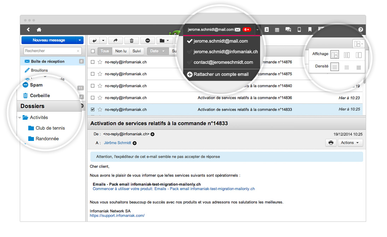Clear the Rechercher search field x
Viewport: 387px width, 237px height.
[78, 51]
